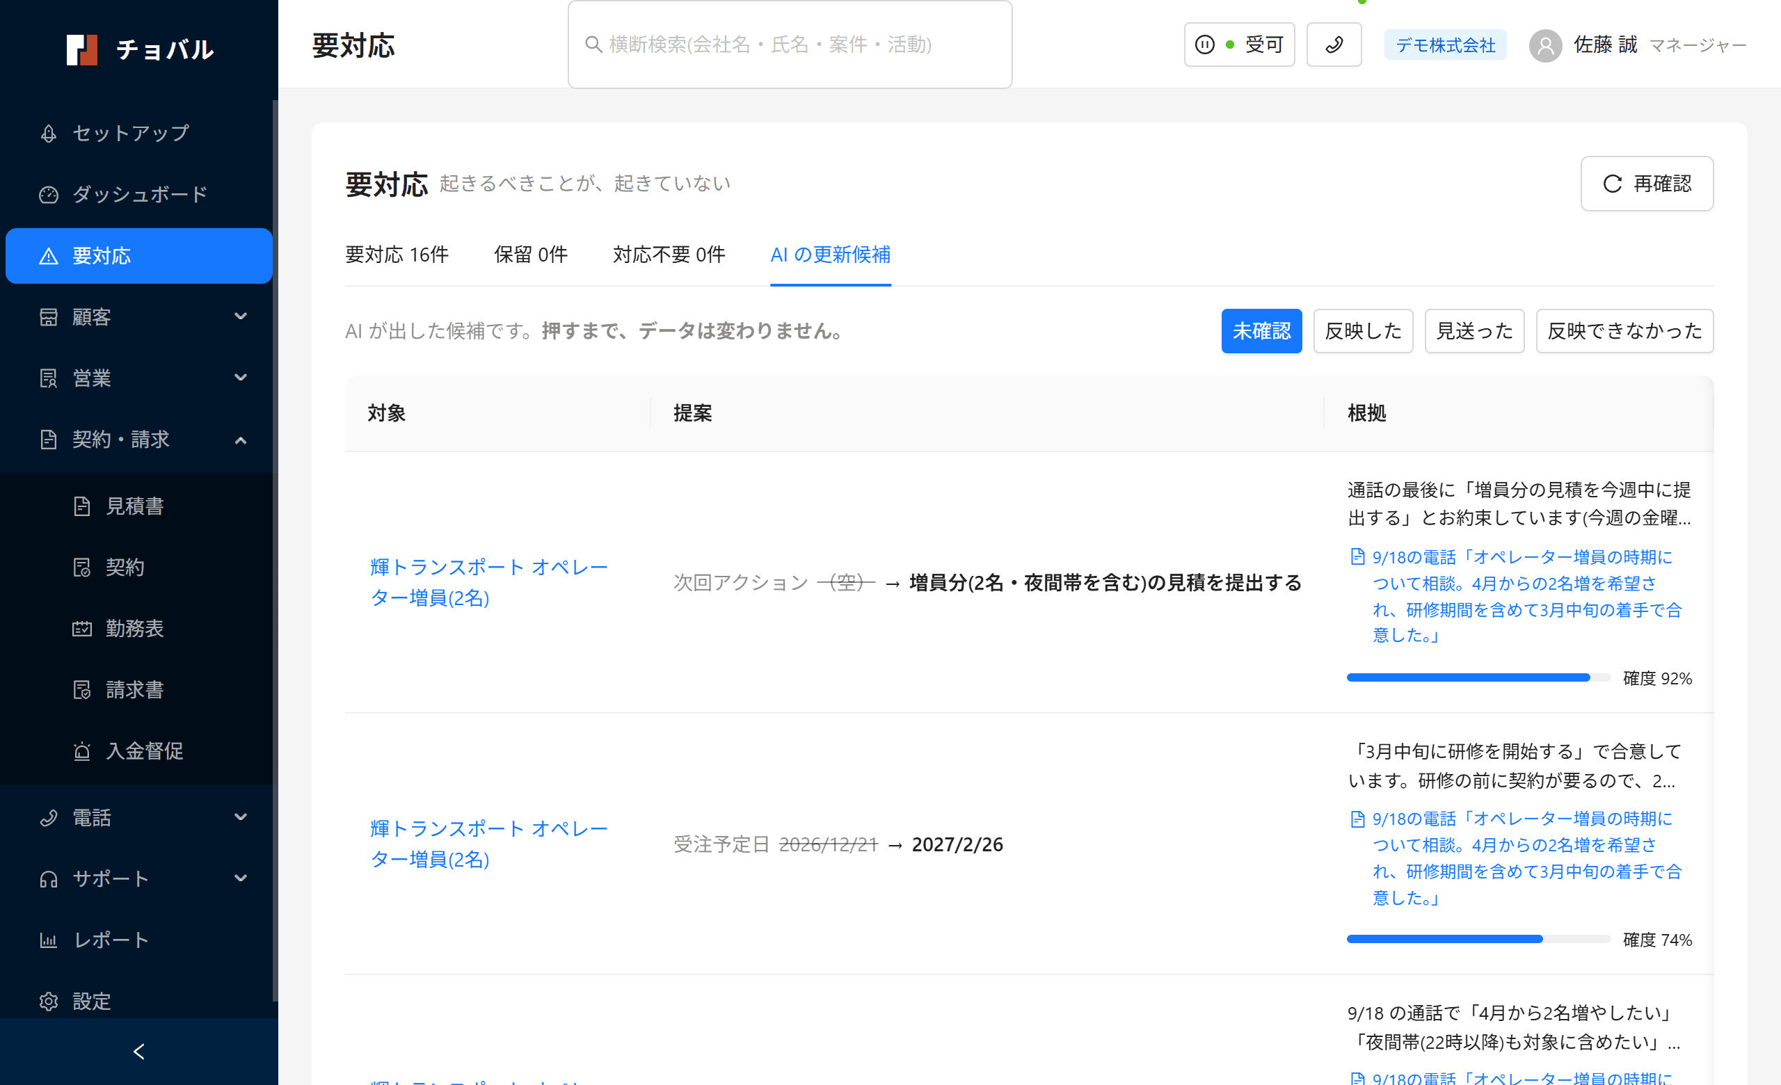Open セットアップ rocket icon in sidebar
Screen dimensions: 1781x1085
tap(49, 134)
